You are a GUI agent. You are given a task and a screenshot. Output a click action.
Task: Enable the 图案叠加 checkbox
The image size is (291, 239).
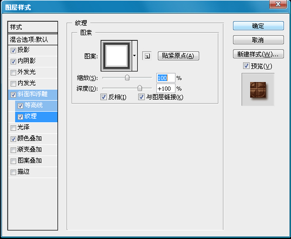[13, 161]
